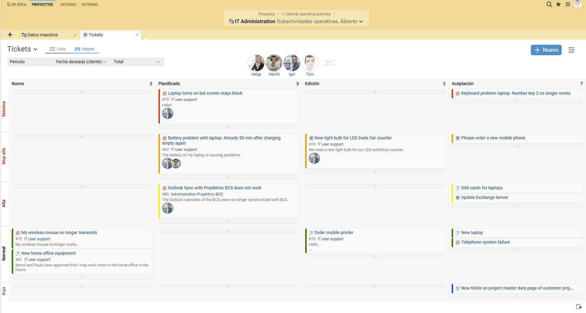This screenshot has width=586, height=313.
Task: Open the Total period dropdown
Action: (137, 62)
